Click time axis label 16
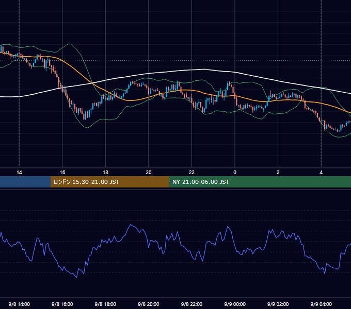The image size is (351, 309). pyautogui.click(x=62, y=173)
